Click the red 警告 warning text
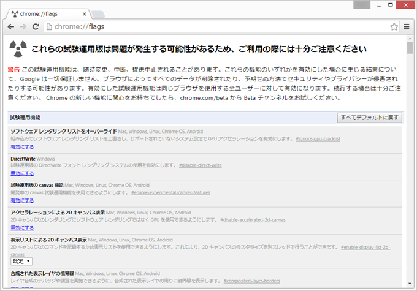The width and height of the screenshot is (417, 291). pos(13,70)
